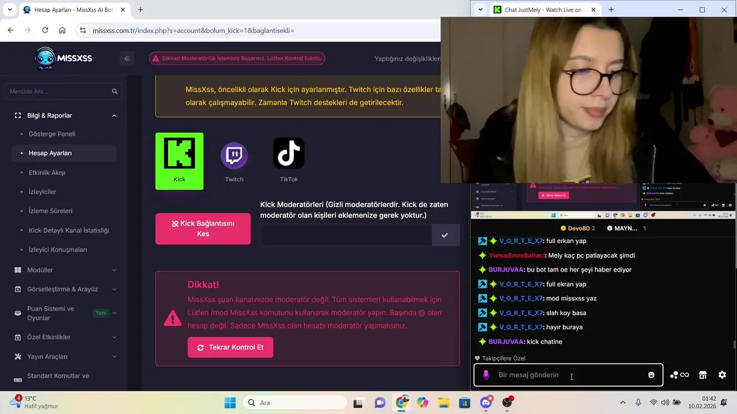Collapse the sidebar with the double-chevron button
737x414 pixels.
(x=127, y=58)
